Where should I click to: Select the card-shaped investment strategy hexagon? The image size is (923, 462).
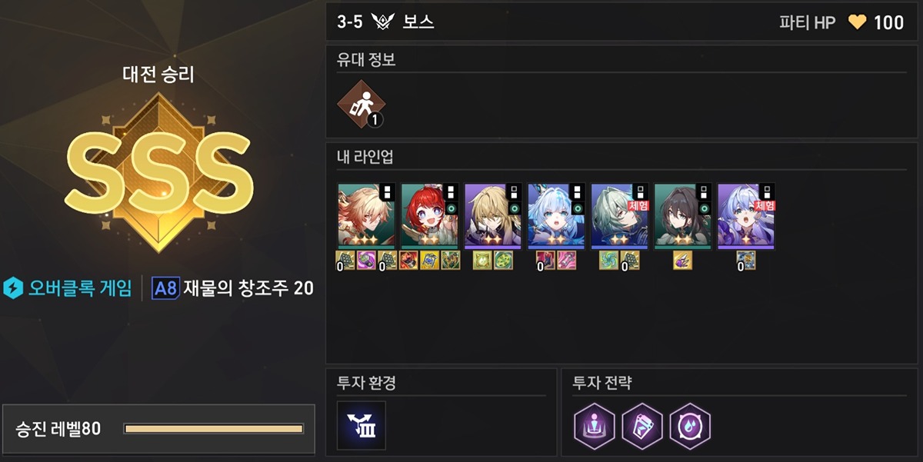click(641, 425)
